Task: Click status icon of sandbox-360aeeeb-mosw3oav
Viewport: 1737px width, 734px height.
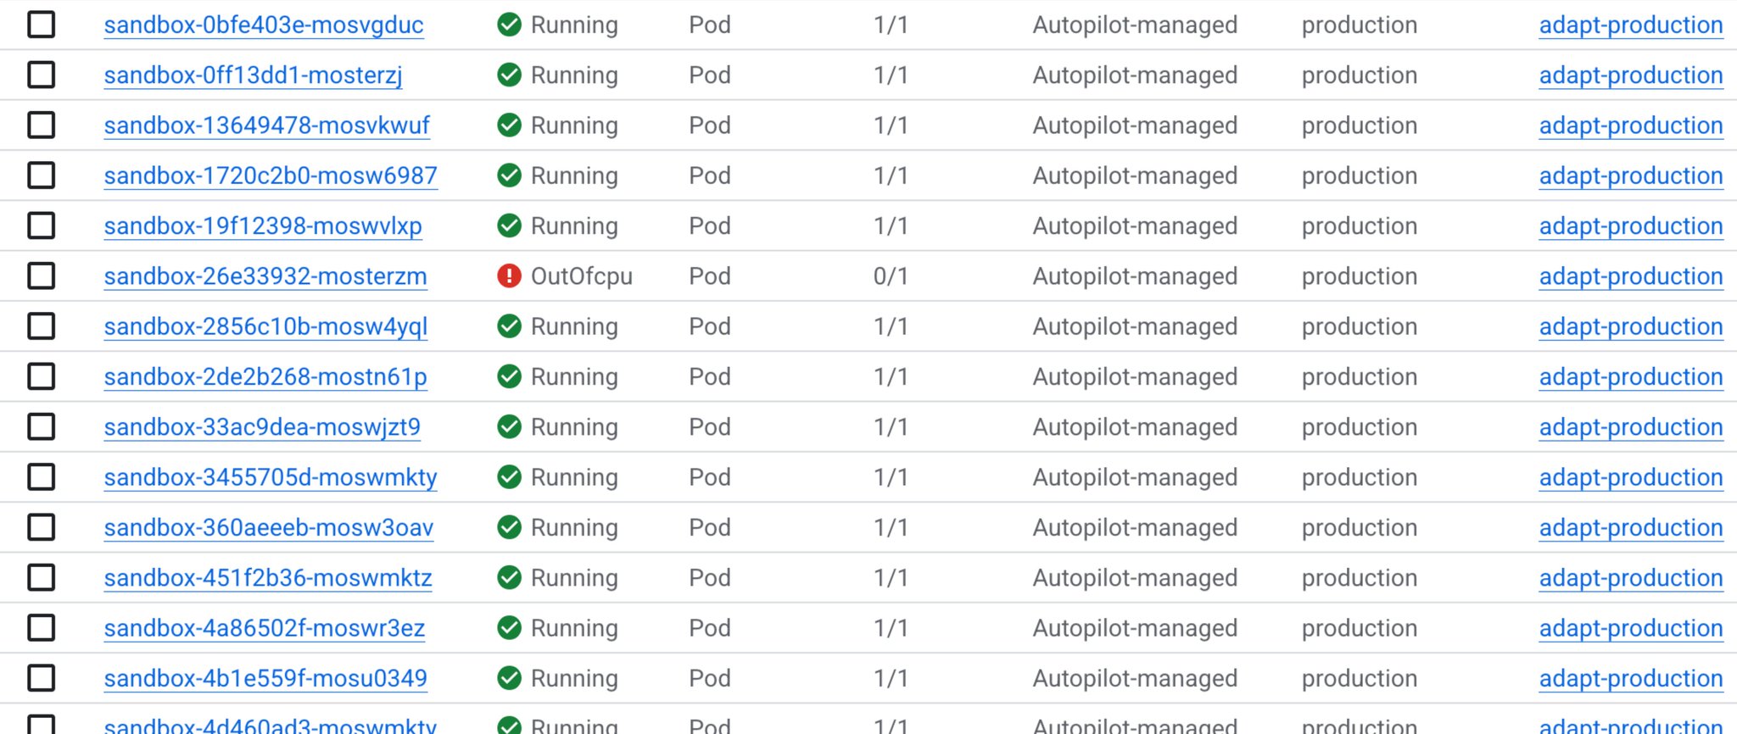Action: pos(509,527)
